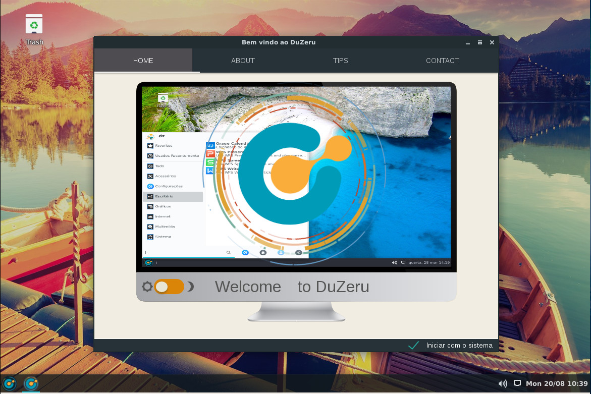Switch to the HOME tab
The image size is (591, 394).
pyautogui.click(x=143, y=61)
